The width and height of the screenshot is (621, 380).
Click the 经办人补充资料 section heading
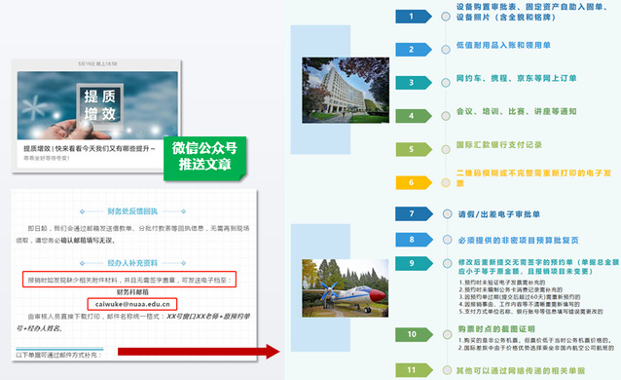tap(132, 263)
